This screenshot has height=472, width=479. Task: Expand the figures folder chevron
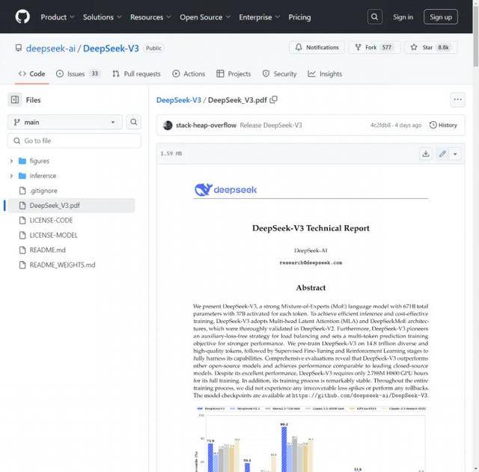coord(11,161)
